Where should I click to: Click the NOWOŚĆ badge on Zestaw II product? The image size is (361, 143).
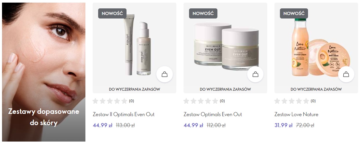[112, 13]
